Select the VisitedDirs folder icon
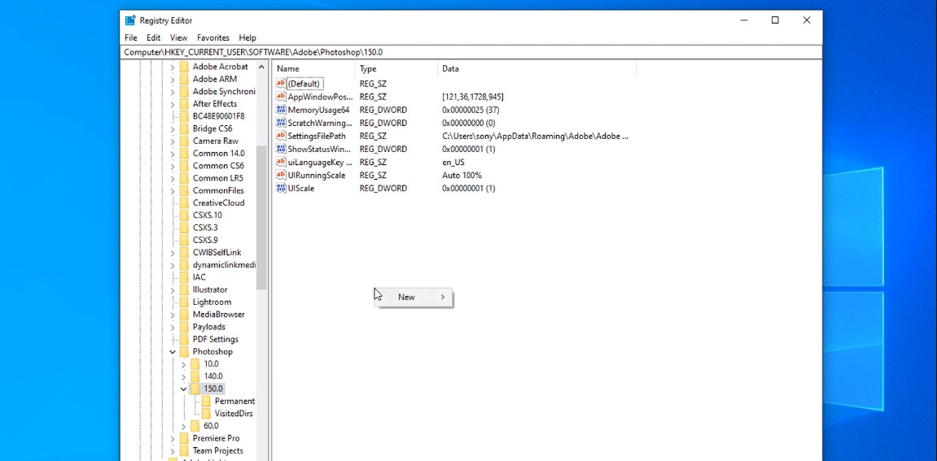Image resolution: width=937 pixels, height=461 pixels. coord(206,413)
